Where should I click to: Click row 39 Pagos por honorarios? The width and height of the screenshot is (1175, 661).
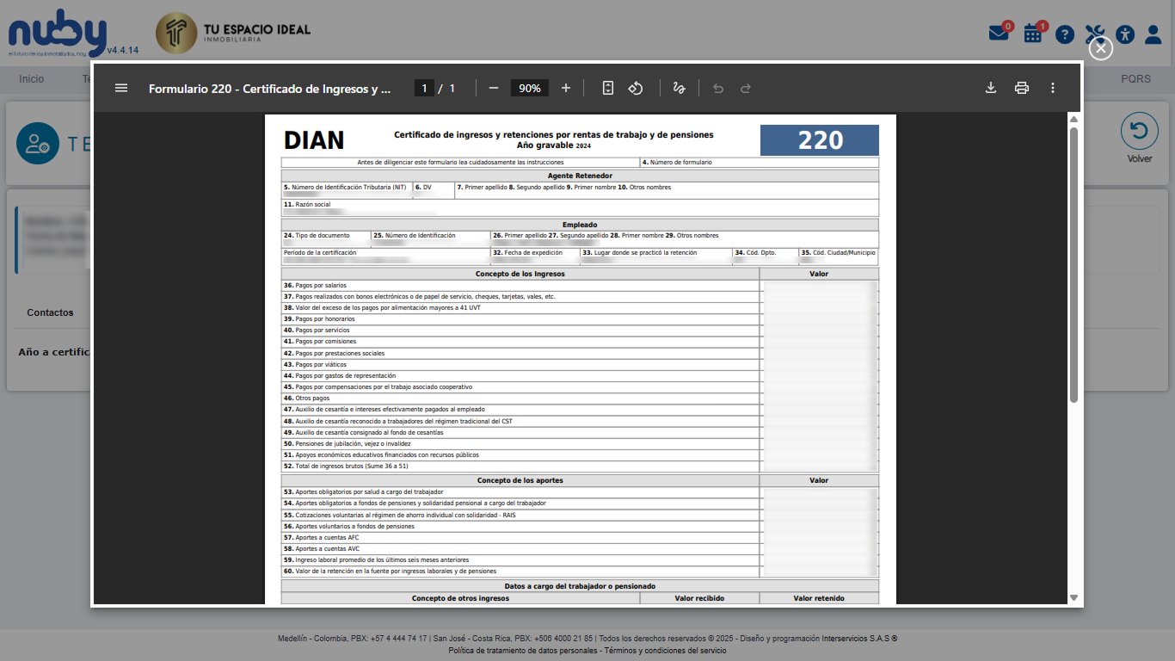tap(520, 319)
